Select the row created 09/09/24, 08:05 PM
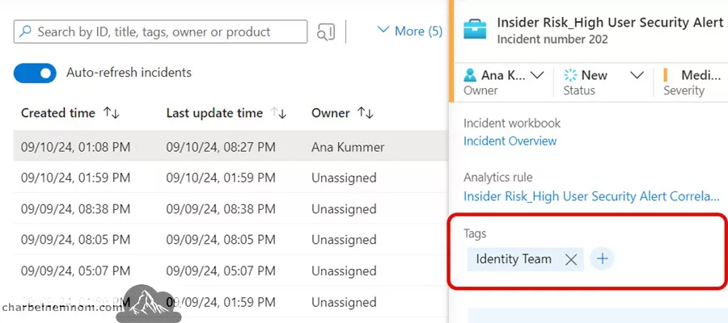The width and height of the screenshot is (728, 323). tap(231, 240)
